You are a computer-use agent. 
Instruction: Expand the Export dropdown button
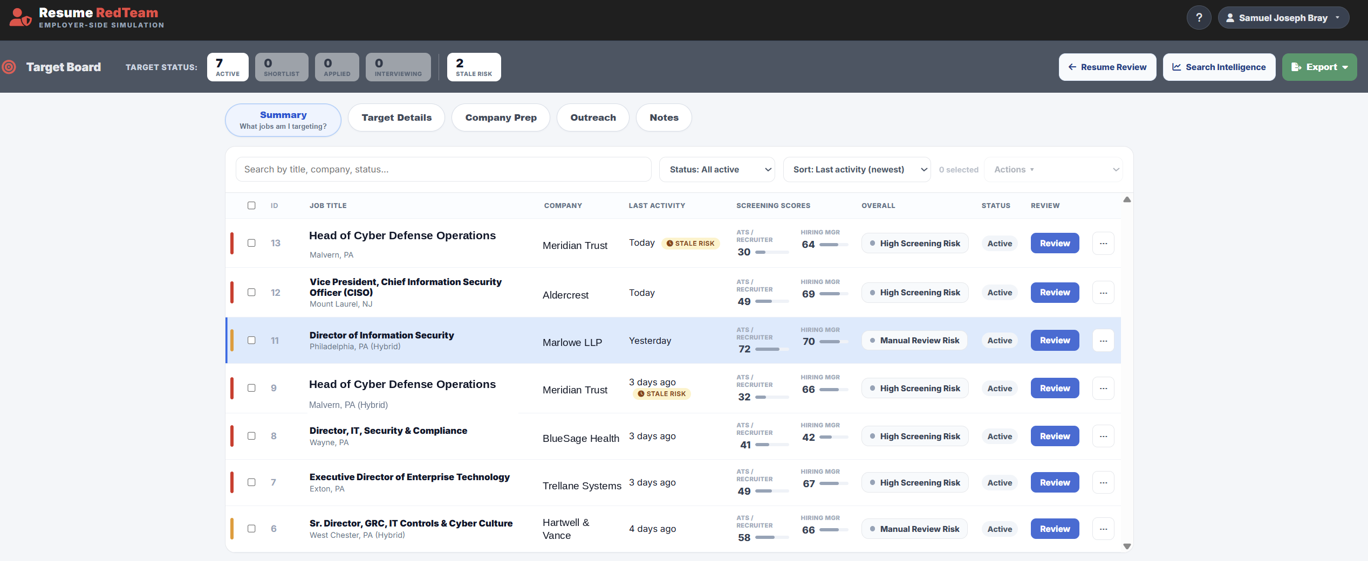pyautogui.click(x=1319, y=67)
